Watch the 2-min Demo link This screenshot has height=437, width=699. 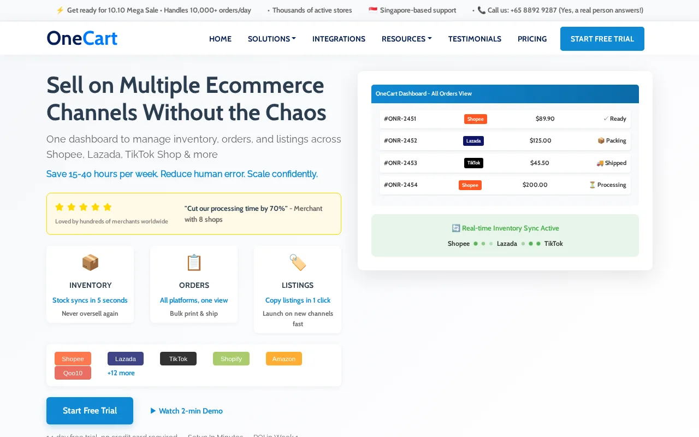tap(187, 411)
